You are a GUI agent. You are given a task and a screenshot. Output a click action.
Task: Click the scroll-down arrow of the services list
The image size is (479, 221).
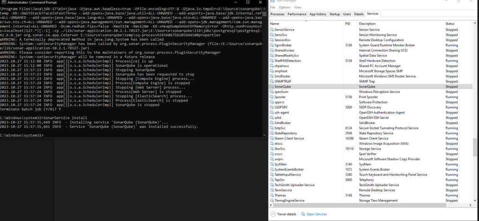click(x=476, y=200)
